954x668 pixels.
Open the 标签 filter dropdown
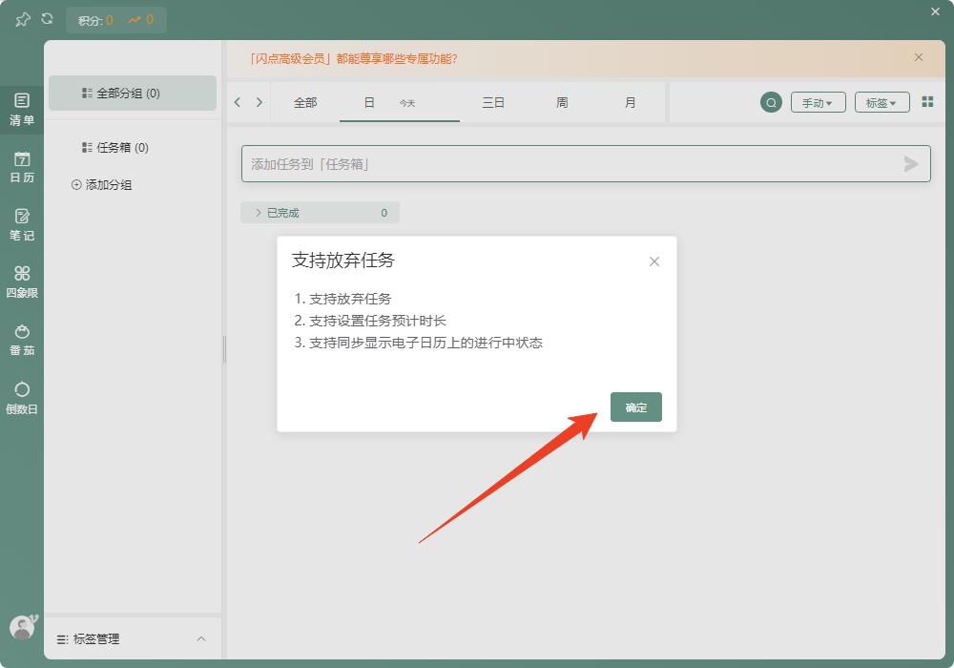click(x=881, y=102)
